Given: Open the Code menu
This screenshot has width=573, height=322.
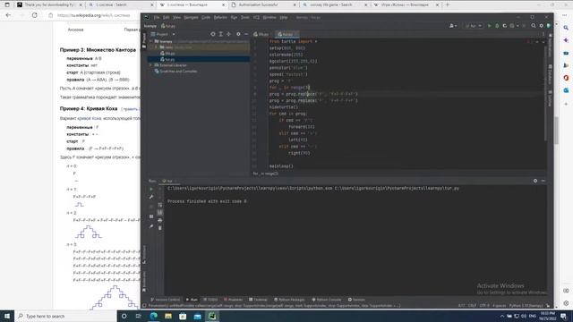Looking at the screenshot, I should pyautogui.click(x=206, y=17).
